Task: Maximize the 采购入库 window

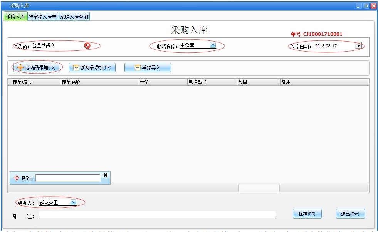Action: [x=366, y=6]
